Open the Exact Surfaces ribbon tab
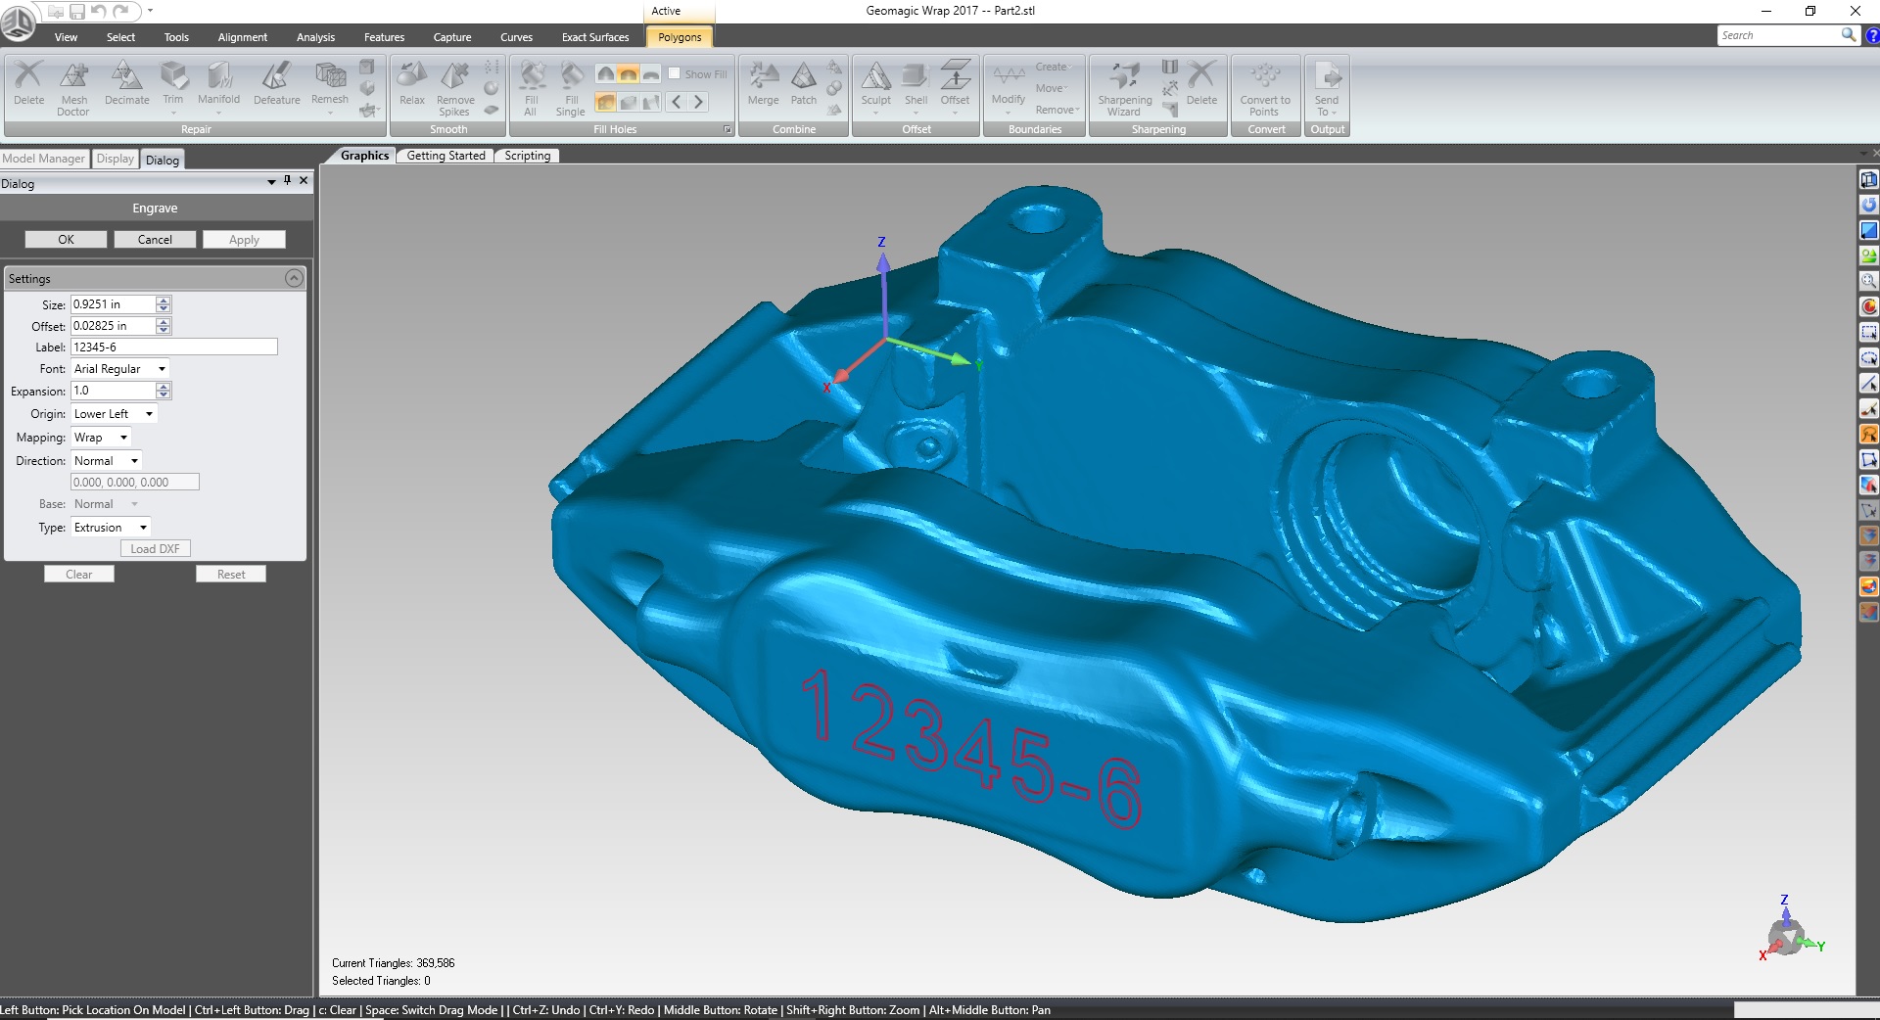The image size is (1880, 1020). point(594,37)
